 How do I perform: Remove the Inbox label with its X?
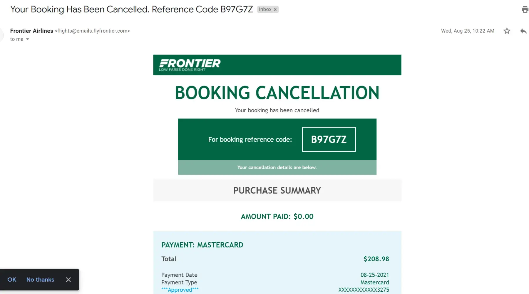pyautogui.click(x=275, y=10)
